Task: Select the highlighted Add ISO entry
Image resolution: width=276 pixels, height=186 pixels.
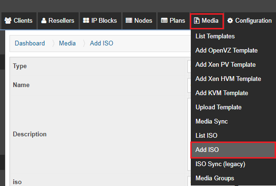Action: [233, 150]
